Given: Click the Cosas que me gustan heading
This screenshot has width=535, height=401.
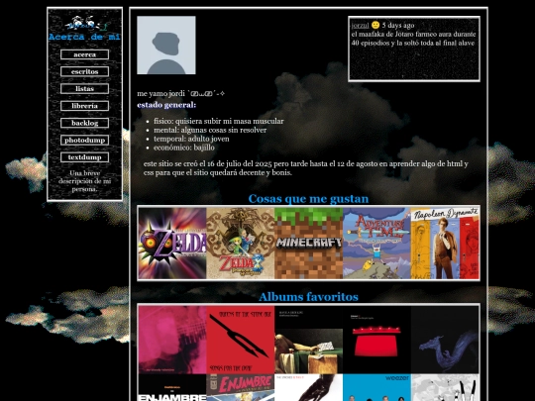Looking at the screenshot, I should point(308,199).
